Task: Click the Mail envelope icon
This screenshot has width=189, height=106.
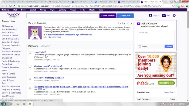Action: coord(164,15)
